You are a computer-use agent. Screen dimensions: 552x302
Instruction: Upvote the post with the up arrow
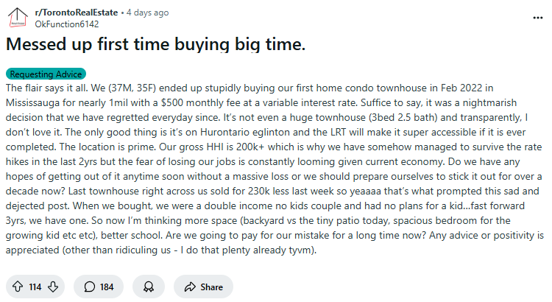18,287
